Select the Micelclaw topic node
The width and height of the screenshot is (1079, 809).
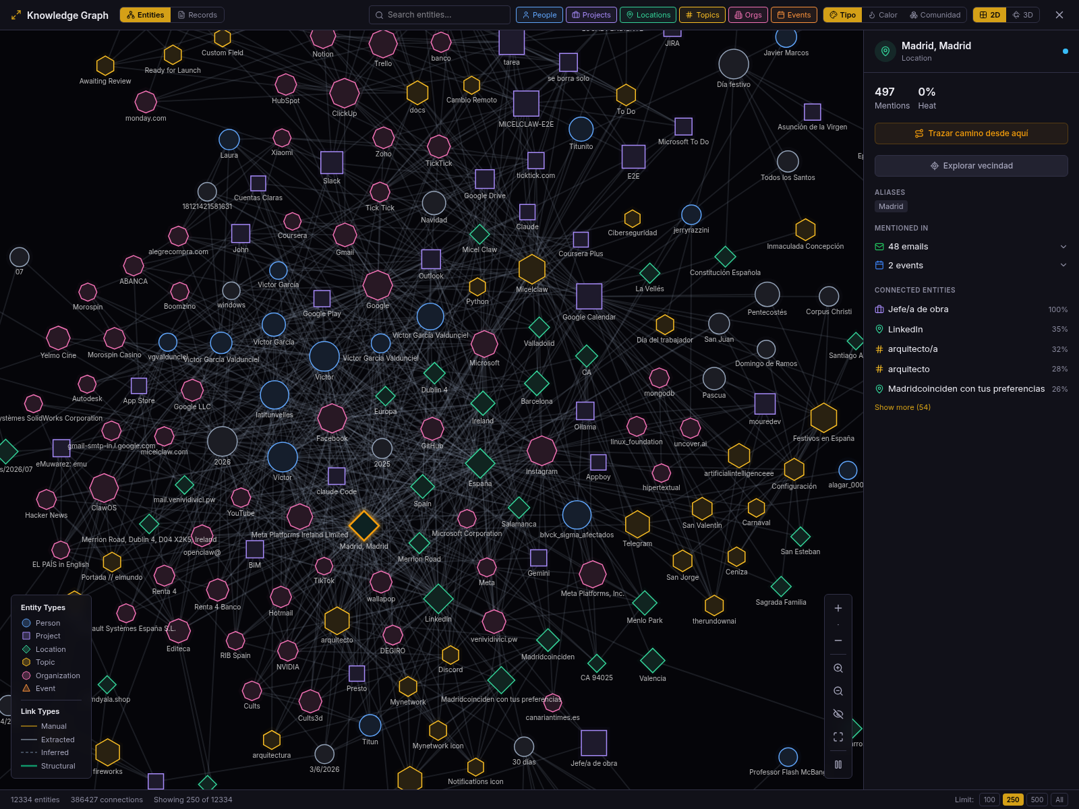(x=532, y=269)
